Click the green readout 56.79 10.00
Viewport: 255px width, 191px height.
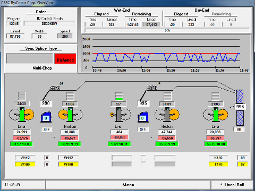point(216,144)
